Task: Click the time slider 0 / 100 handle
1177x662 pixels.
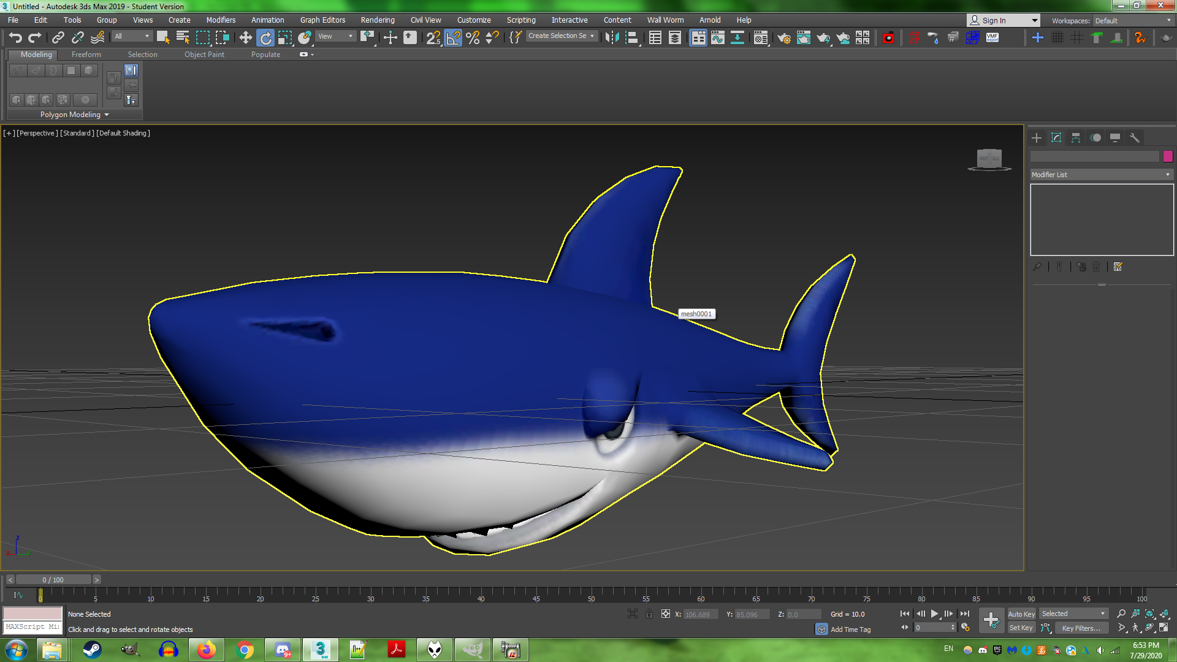Action: tap(53, 580)
